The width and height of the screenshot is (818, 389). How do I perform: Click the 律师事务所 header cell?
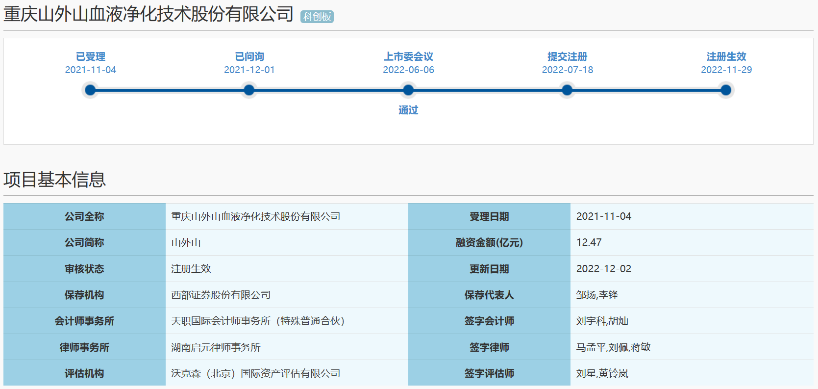pos(84,347)
